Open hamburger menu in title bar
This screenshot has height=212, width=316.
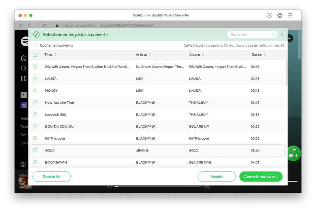290,15
